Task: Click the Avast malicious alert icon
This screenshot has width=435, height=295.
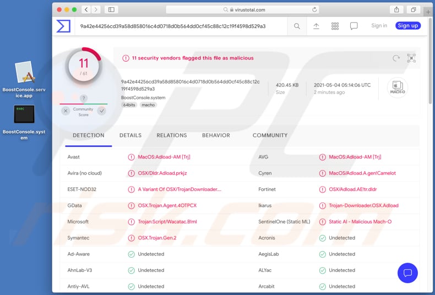Action: coord(131,157)
